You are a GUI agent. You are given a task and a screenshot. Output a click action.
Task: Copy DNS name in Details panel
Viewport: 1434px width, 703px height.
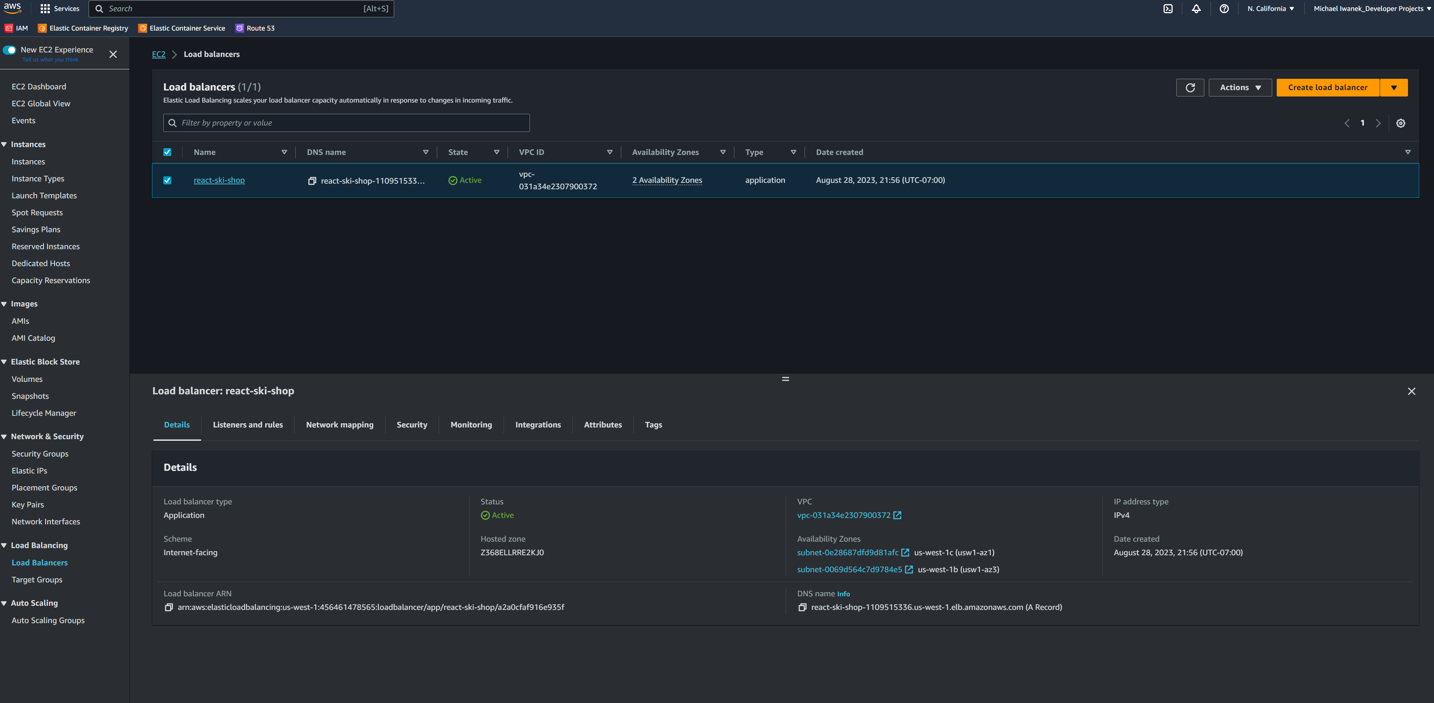pos(801,607)
